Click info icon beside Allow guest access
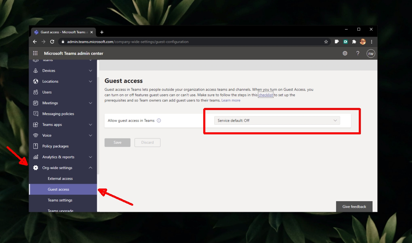This screenshot has width=412, height=243. 159,121
